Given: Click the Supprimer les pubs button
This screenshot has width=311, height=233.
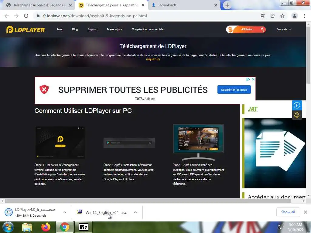Looking at the screenshot, I should click(234, 89).
